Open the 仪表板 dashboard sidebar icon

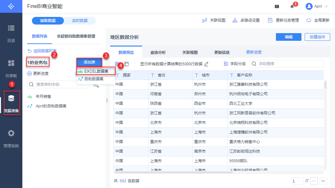pos(11,63)
